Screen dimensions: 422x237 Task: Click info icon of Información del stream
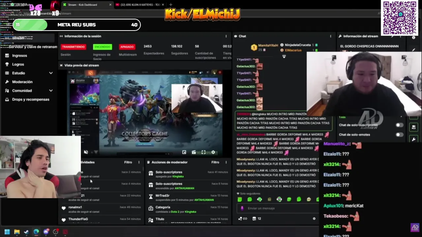click(413, 38)
